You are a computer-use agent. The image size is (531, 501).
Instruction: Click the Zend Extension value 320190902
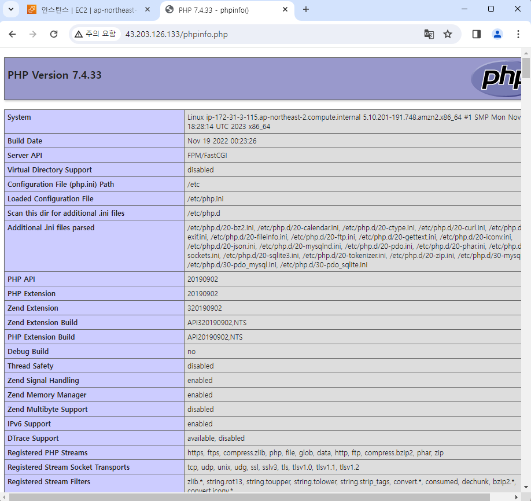point(205,308)
